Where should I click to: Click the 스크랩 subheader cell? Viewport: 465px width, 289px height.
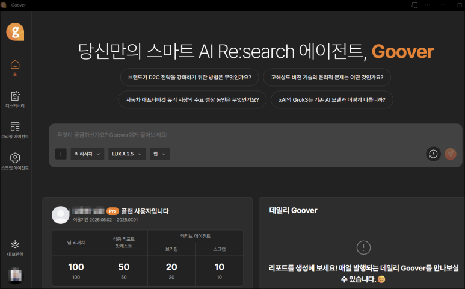pos(219,249)
